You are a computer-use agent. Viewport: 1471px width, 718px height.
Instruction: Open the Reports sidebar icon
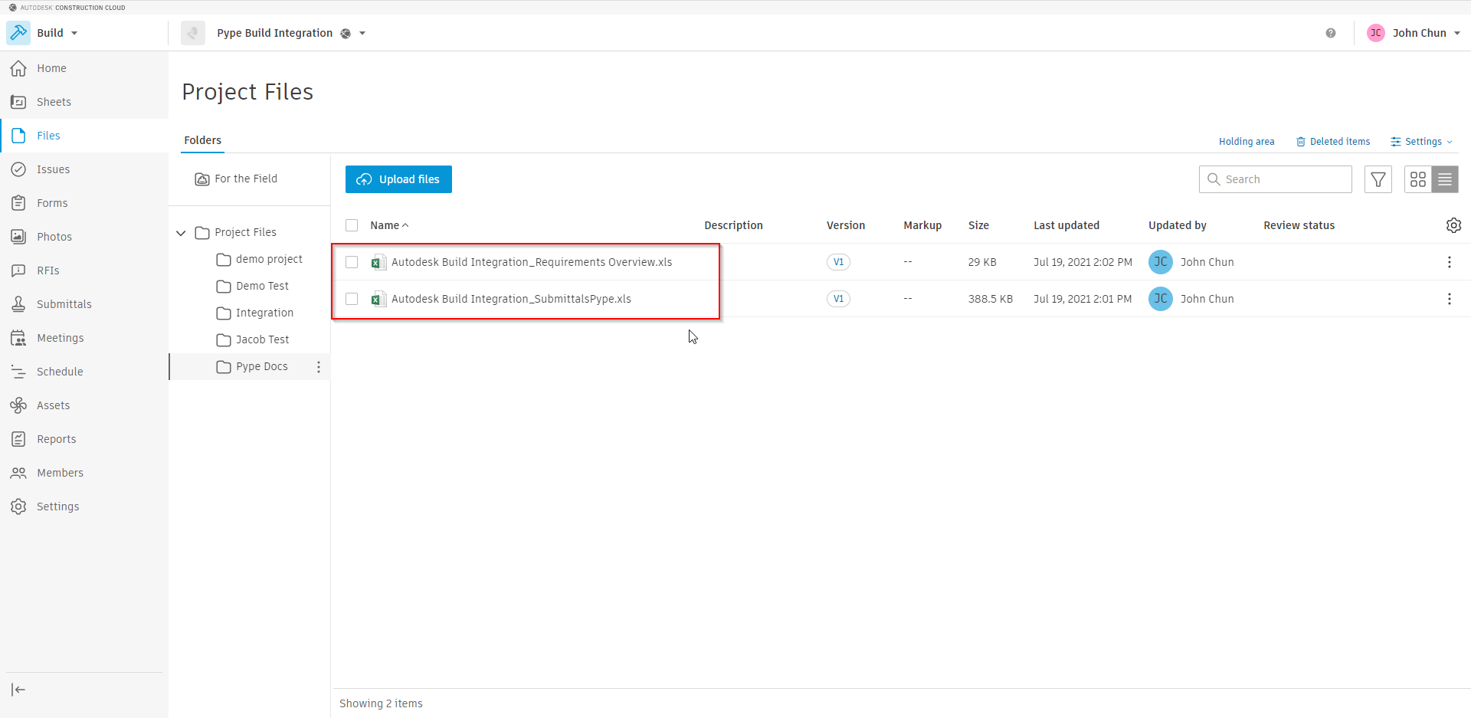pos(18,439)
